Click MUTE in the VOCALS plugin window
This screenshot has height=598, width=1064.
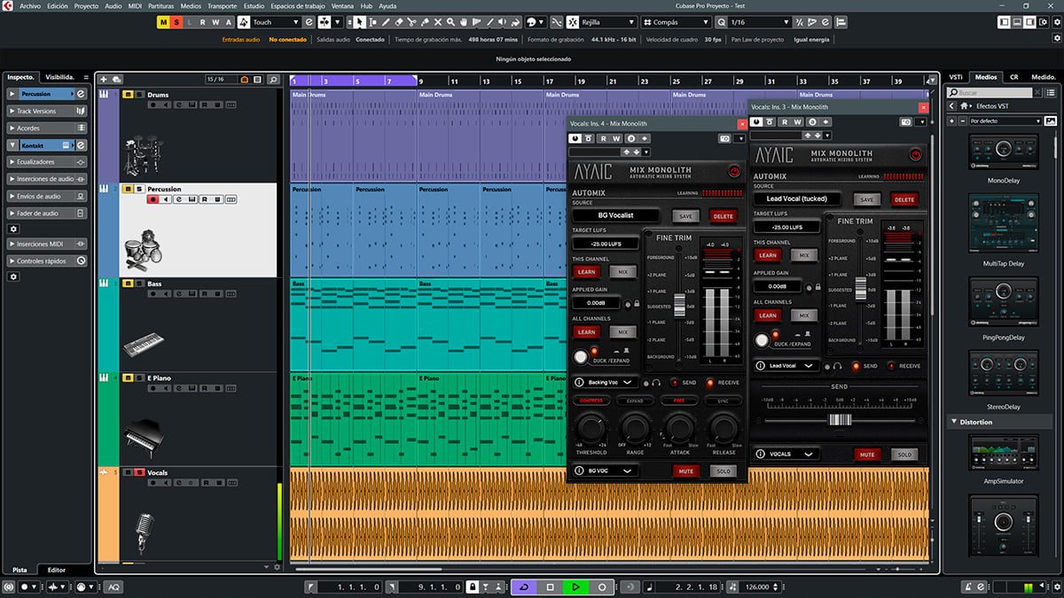tap(868, 454)
